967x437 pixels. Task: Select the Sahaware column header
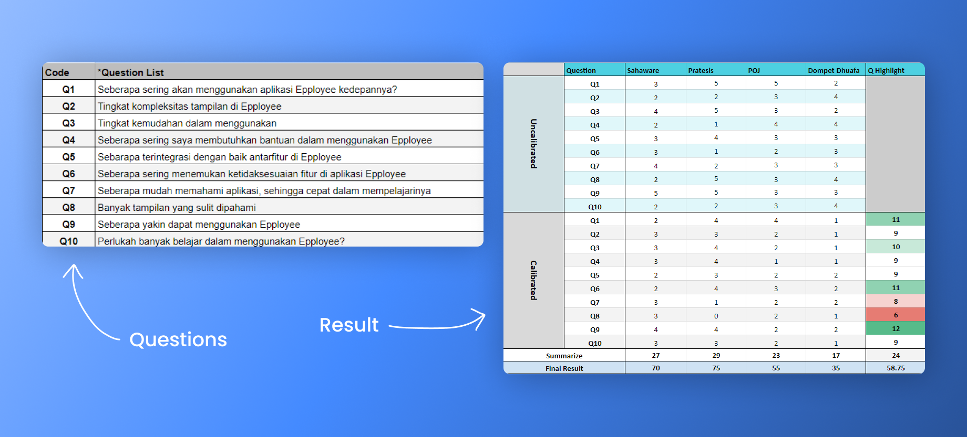coord(643,70)
